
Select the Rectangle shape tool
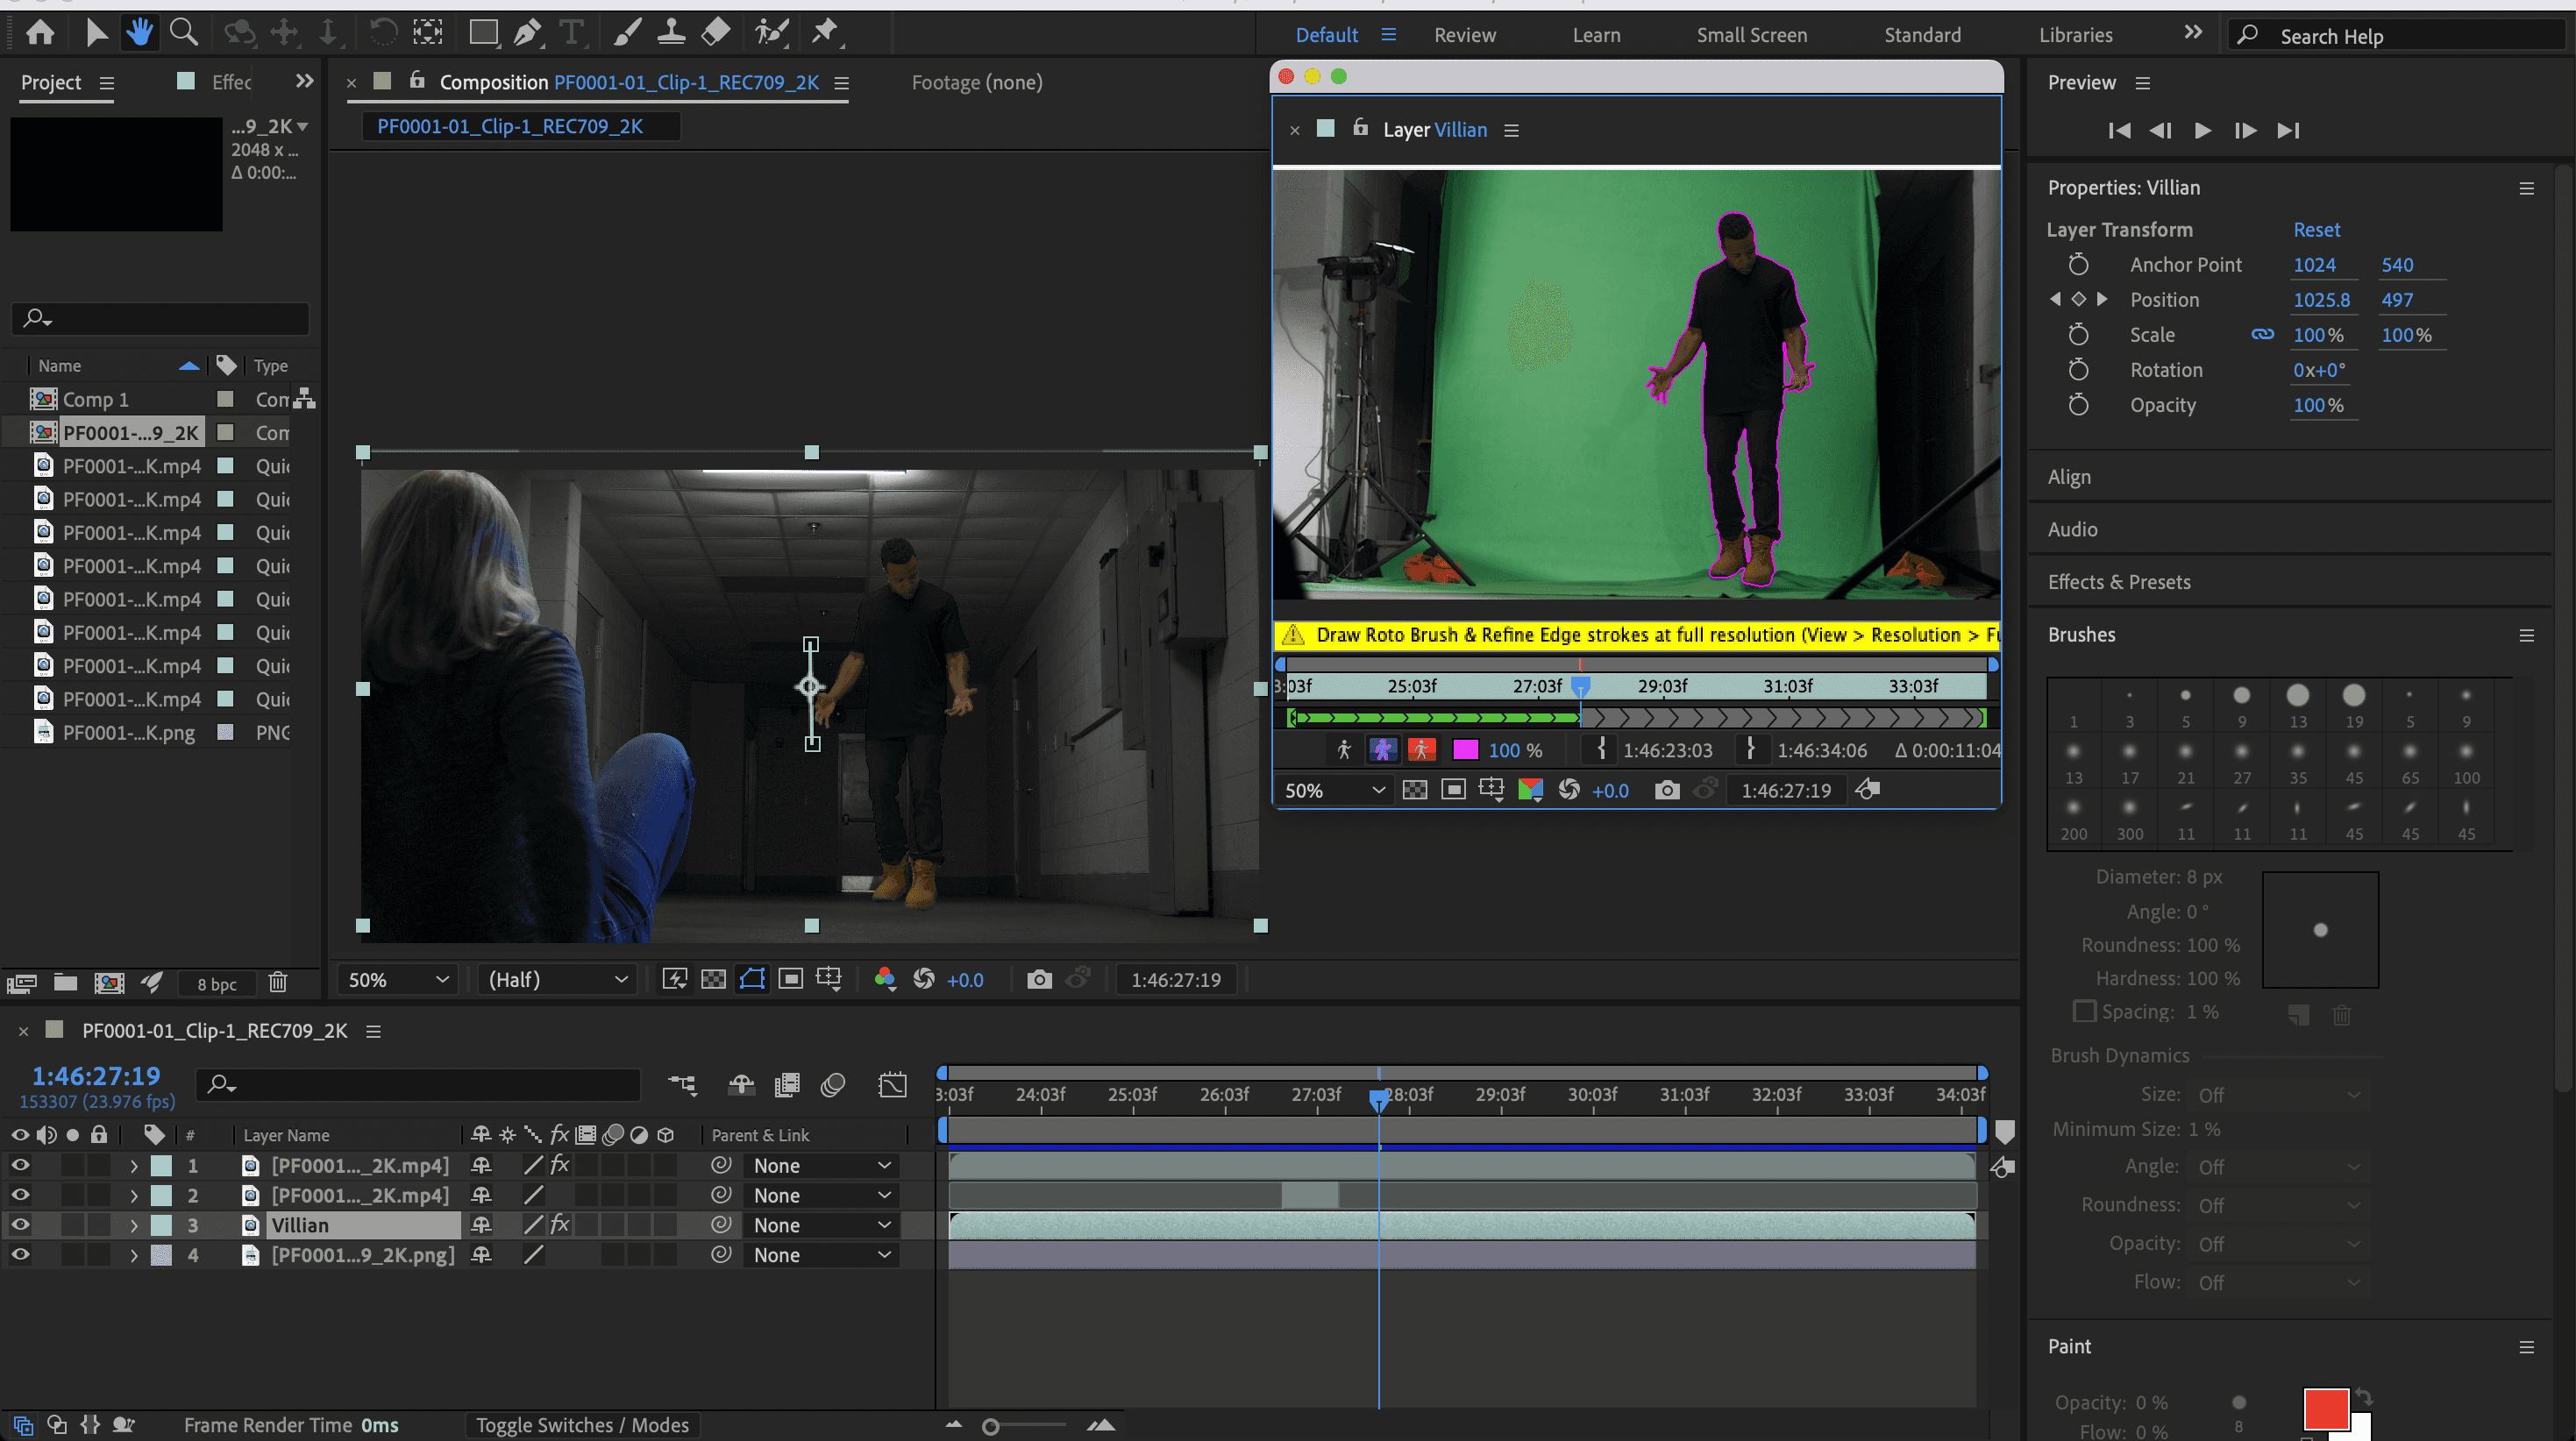[x=483, y=33]
